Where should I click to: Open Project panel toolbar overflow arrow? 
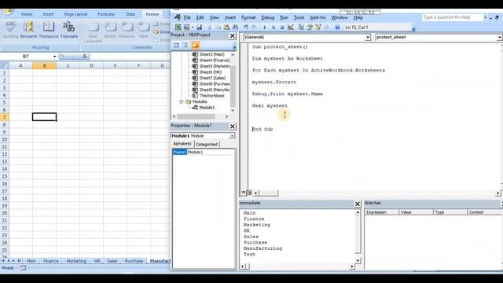[x=234, y=47]
